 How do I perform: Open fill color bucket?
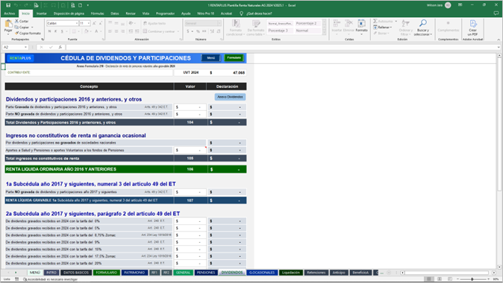click(x=86, y=31)
